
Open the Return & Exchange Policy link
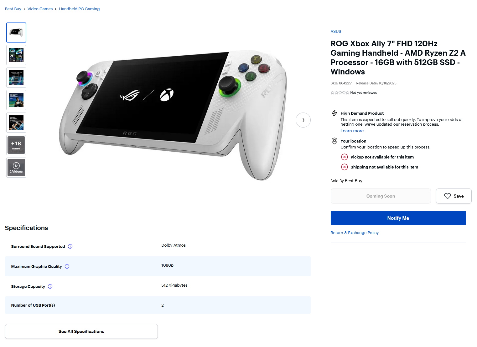click(x=355, y=233)
